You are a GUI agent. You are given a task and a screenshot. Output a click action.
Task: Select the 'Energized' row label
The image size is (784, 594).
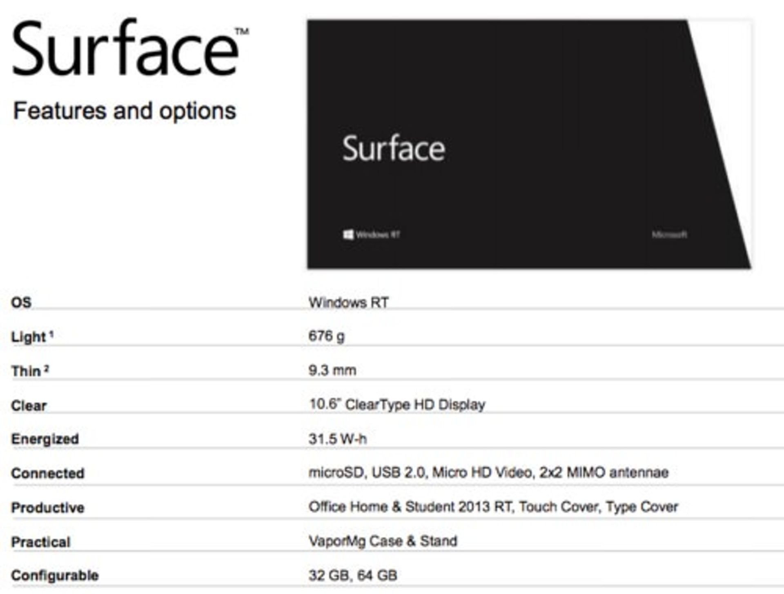[x=45, y=439]
